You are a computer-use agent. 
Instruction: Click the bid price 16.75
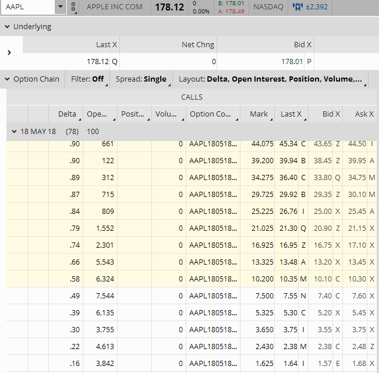[x=323, y=245]
